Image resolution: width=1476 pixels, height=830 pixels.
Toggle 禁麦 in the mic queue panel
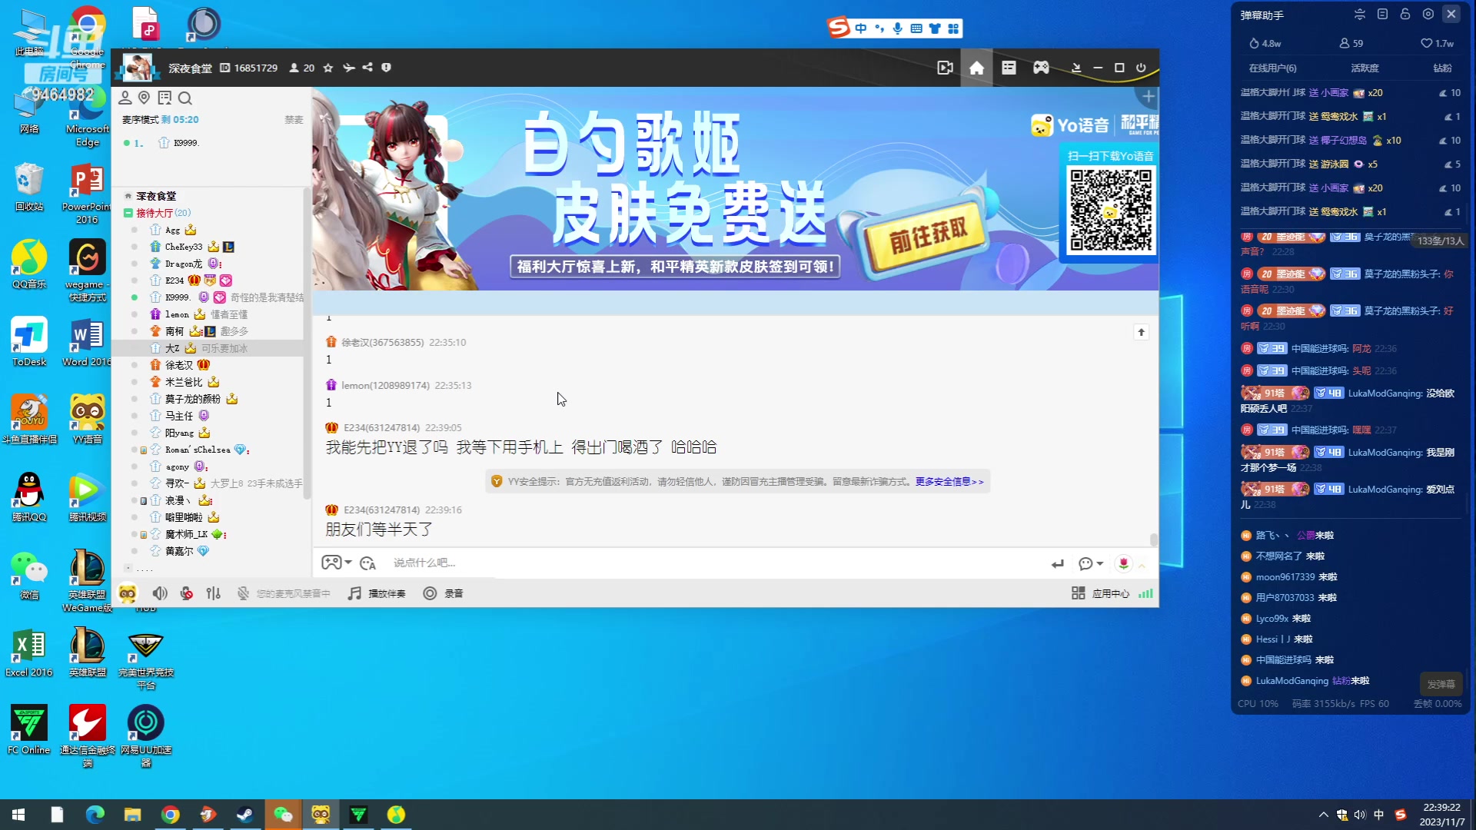point(294,120)
